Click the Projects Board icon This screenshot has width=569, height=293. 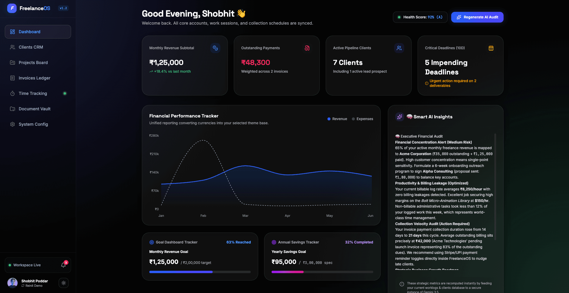12,63
